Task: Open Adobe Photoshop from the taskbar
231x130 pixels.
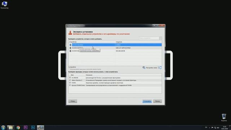Action: [33, 127]
